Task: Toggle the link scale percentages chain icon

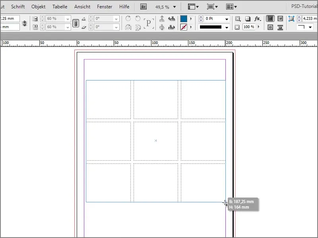Action: (76, 24)
